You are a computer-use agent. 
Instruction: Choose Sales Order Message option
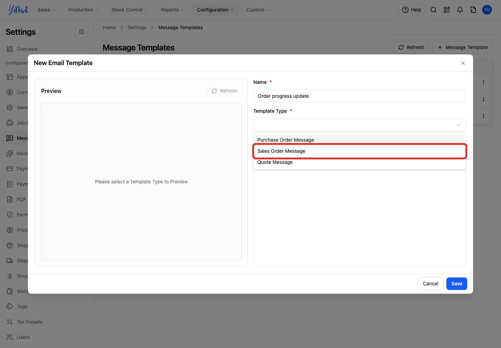click(359, 151)
